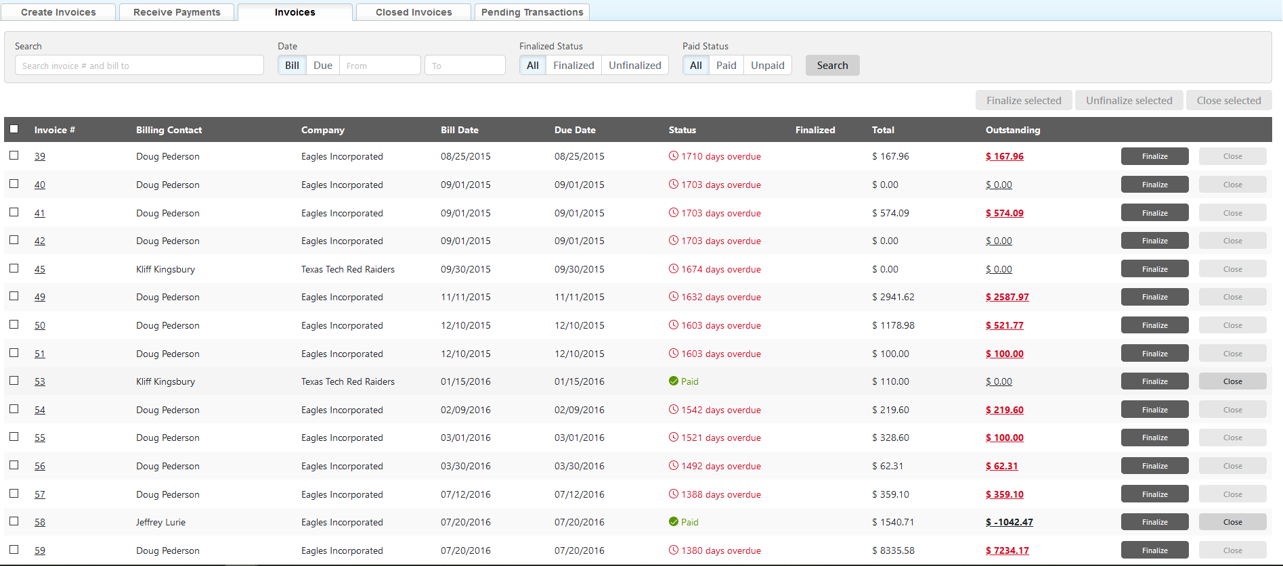Viewport: 1283px width, 566px height.
Task: Click the overdue clock icon for invoice 59
Action: (673, 550)
